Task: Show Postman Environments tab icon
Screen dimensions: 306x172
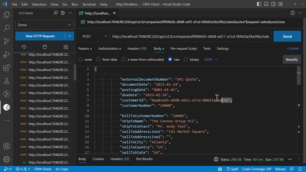Action: coord(66,47)
